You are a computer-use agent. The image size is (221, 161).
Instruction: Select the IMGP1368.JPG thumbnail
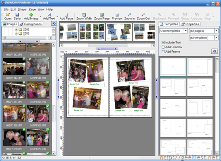point(14,137)
